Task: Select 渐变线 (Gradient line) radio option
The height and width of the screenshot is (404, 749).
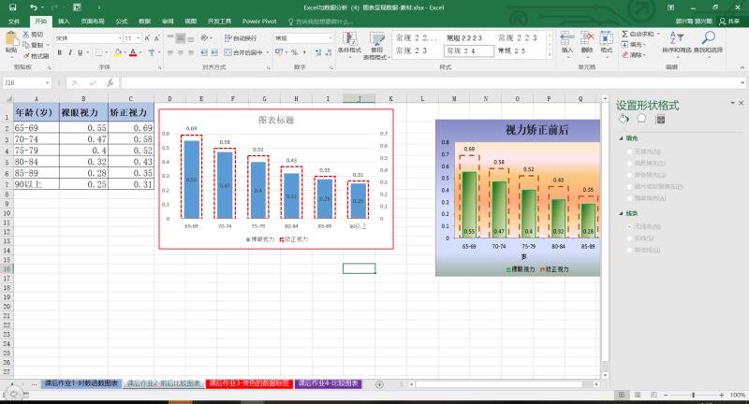Action: pos(629,250)
